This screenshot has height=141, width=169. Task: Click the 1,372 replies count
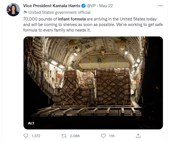click(36, 136)
